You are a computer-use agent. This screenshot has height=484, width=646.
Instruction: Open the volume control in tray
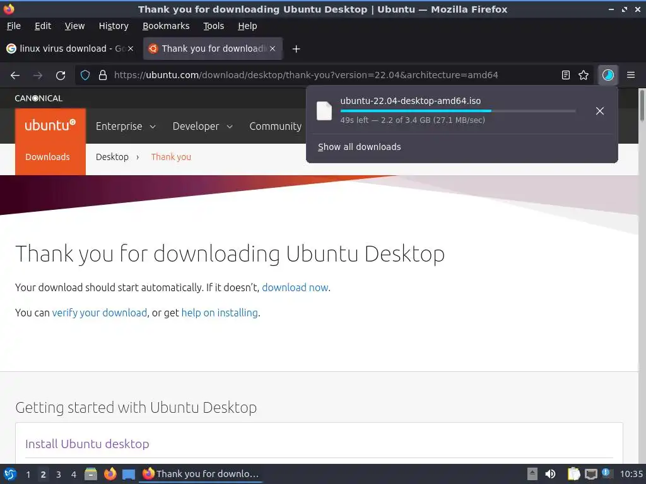[x=550, y=474]
